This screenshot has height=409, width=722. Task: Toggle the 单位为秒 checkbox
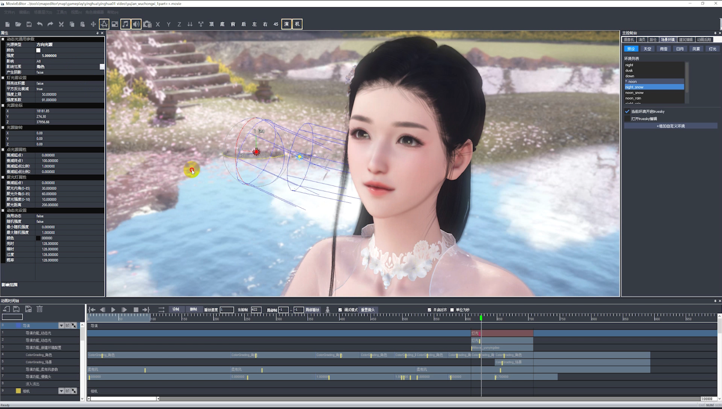click(x=452, y=310)
